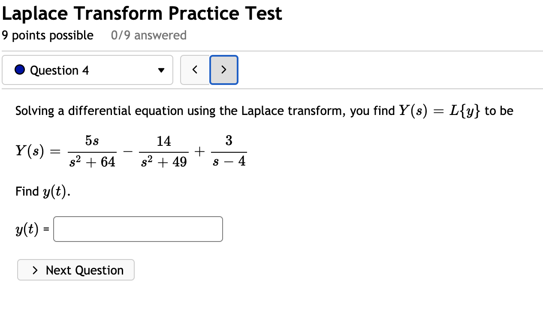Click the downward triangle on the question picker
The width and height of the screenshot is (543, 320).
pyautogui.click(x=161, y=70)
